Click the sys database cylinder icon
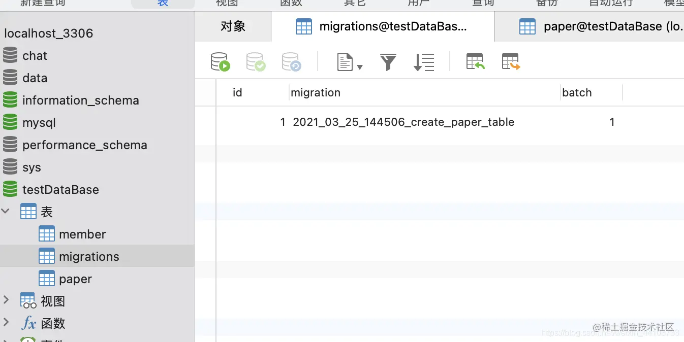This screenshot has width=684, height=342. tap(10, 166)
